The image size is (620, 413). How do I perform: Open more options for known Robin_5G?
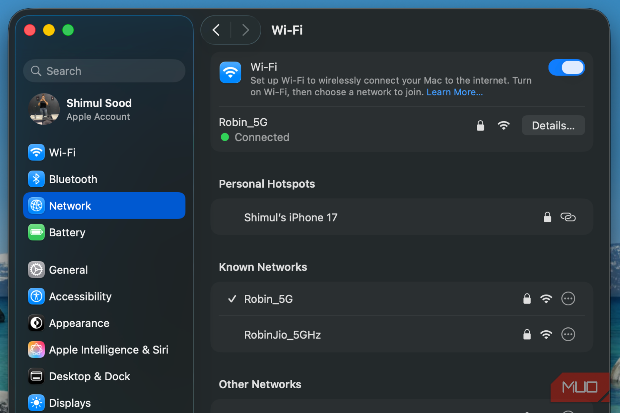[x=568, y=299]
